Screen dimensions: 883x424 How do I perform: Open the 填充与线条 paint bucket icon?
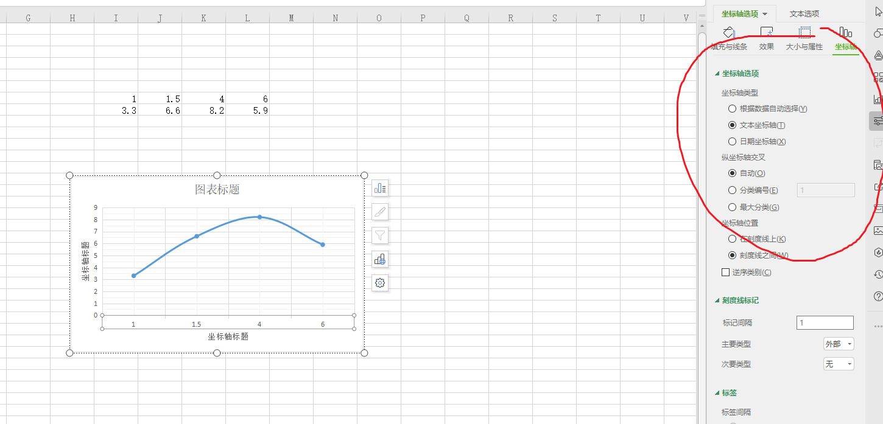[x=729, y=33]
